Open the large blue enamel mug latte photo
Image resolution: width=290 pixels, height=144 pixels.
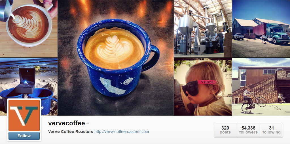[116, 58]
